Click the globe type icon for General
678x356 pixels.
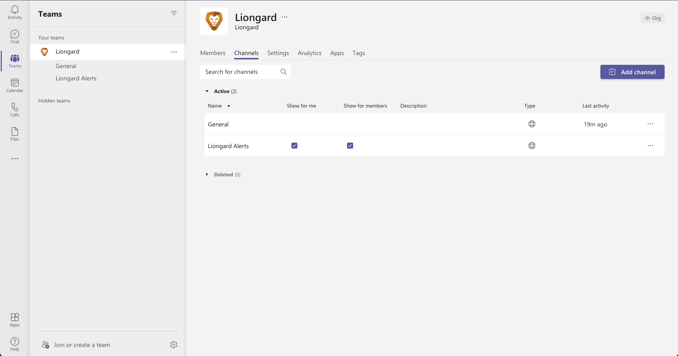coord(532,124)
